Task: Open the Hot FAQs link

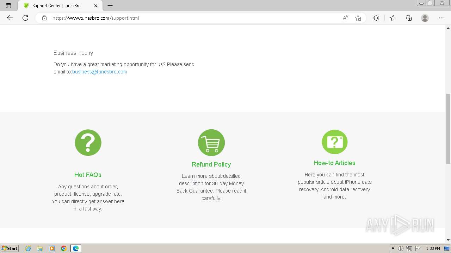Action: tap(88, 175)
